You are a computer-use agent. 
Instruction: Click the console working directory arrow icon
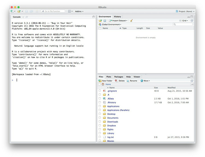click(x=27, y=17)
